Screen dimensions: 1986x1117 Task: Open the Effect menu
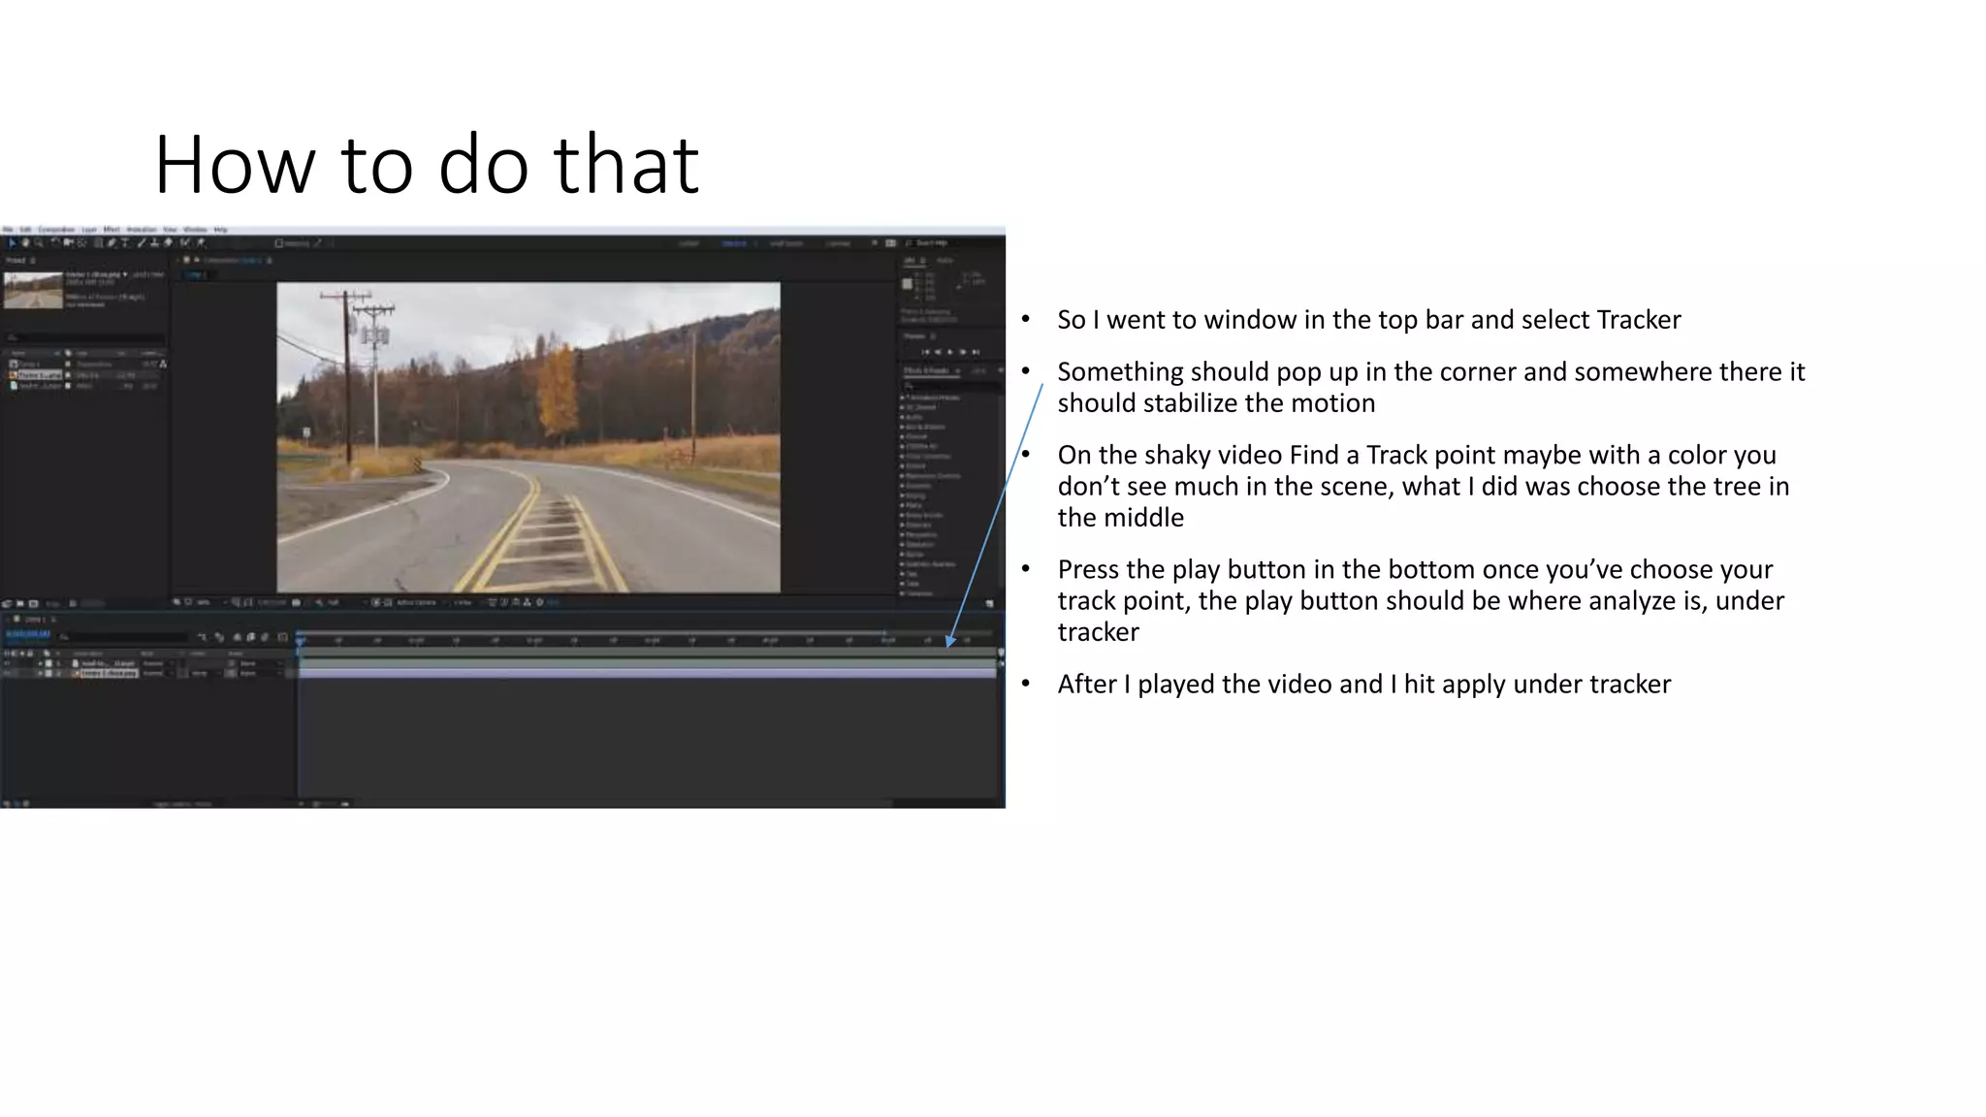[112, 230]
